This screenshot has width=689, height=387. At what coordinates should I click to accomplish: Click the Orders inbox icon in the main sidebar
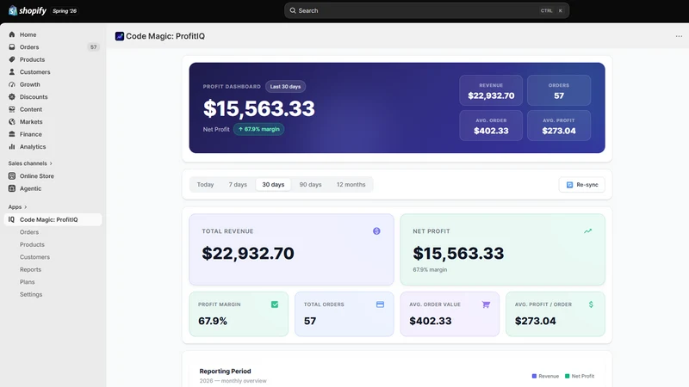click(x=12, y=47)
